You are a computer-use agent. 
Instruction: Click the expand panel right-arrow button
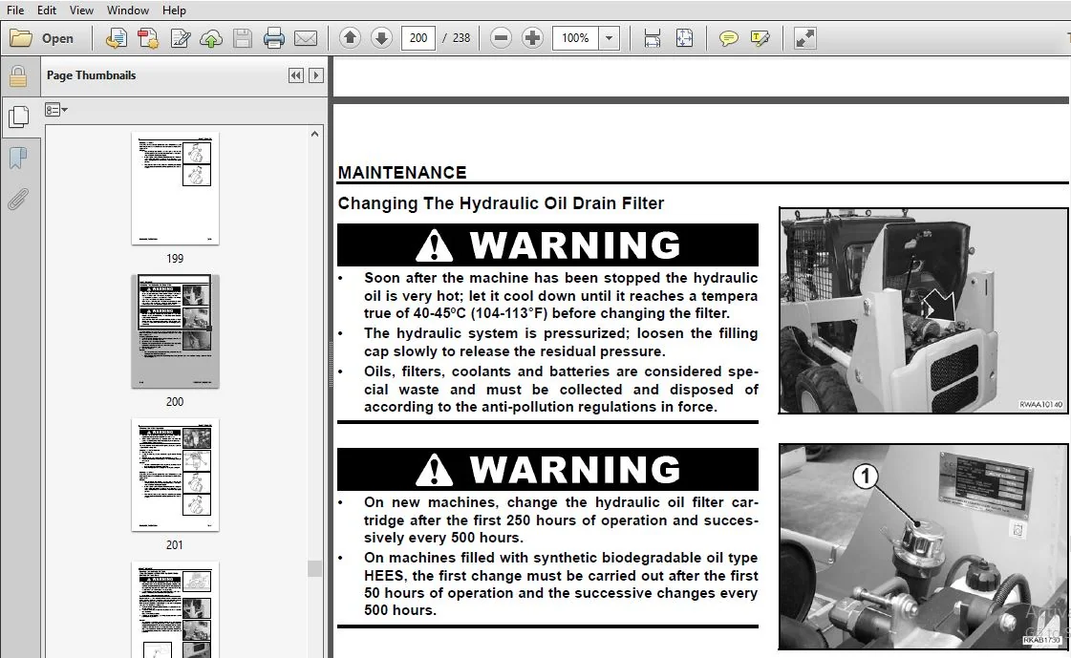pos(315,75)
